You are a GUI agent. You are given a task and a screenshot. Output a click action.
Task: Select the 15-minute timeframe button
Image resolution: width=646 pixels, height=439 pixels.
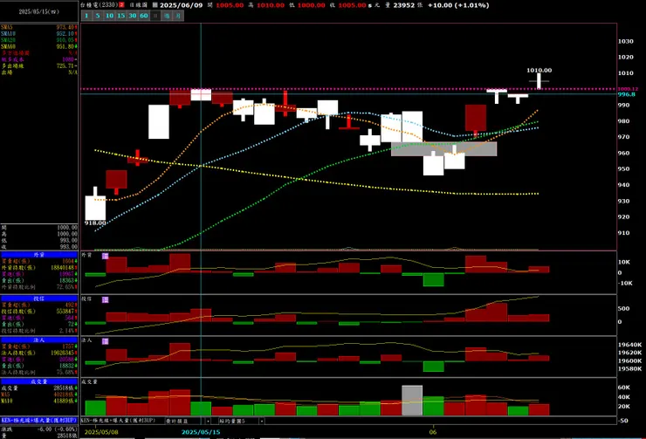(x=120, y=16)
